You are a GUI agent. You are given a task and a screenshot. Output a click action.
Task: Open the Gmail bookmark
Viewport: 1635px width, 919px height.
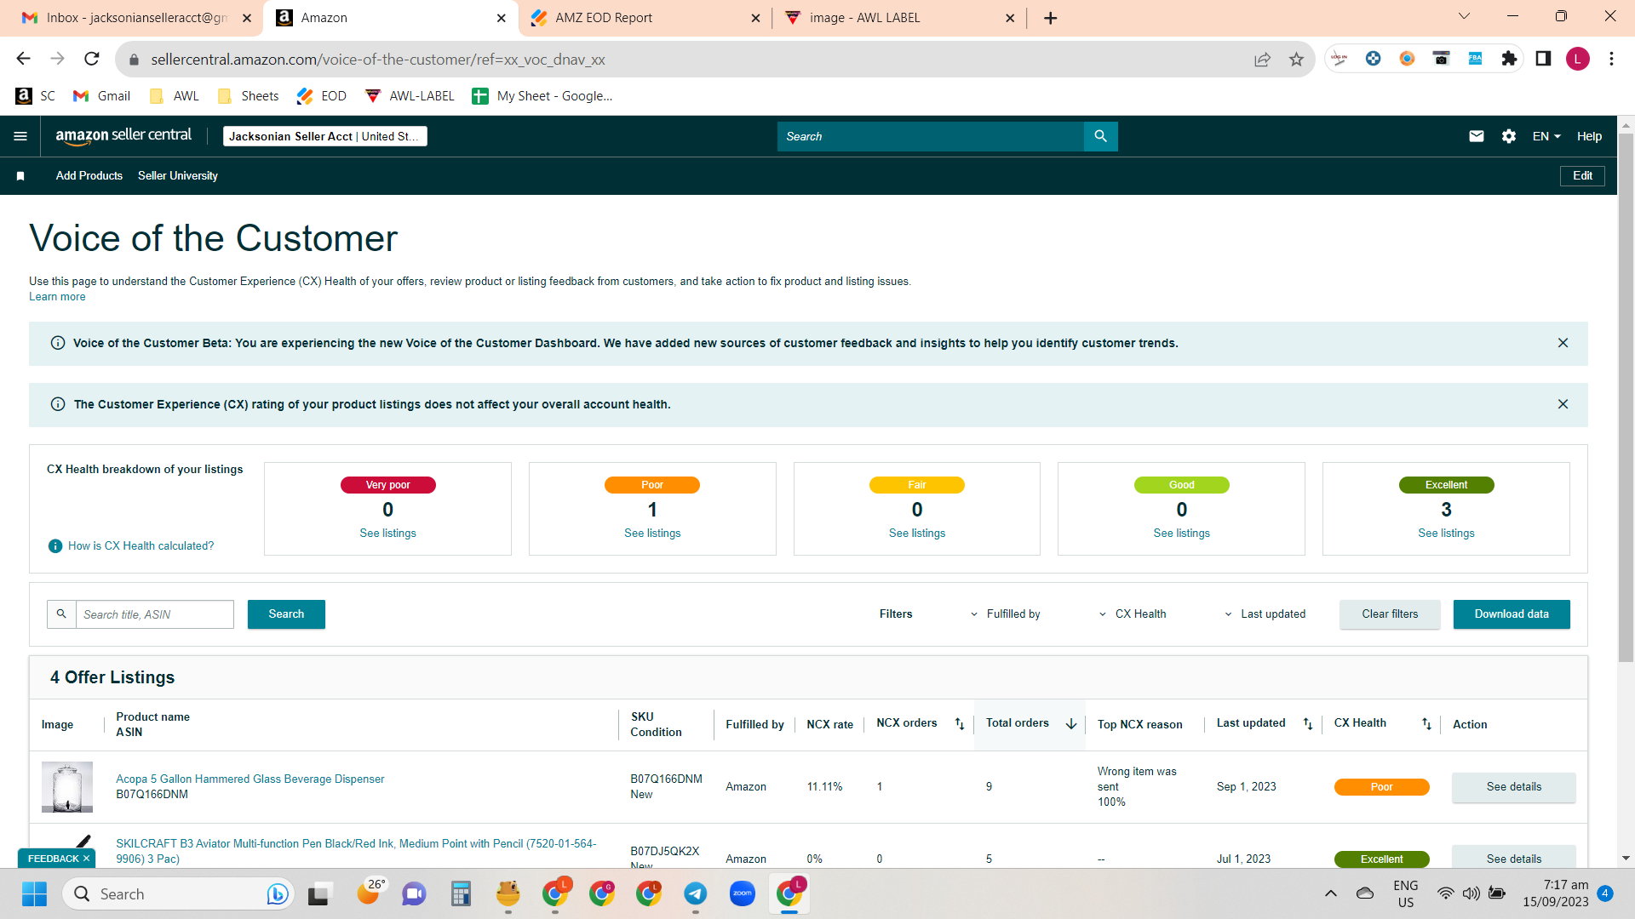[x=101, y=96]
